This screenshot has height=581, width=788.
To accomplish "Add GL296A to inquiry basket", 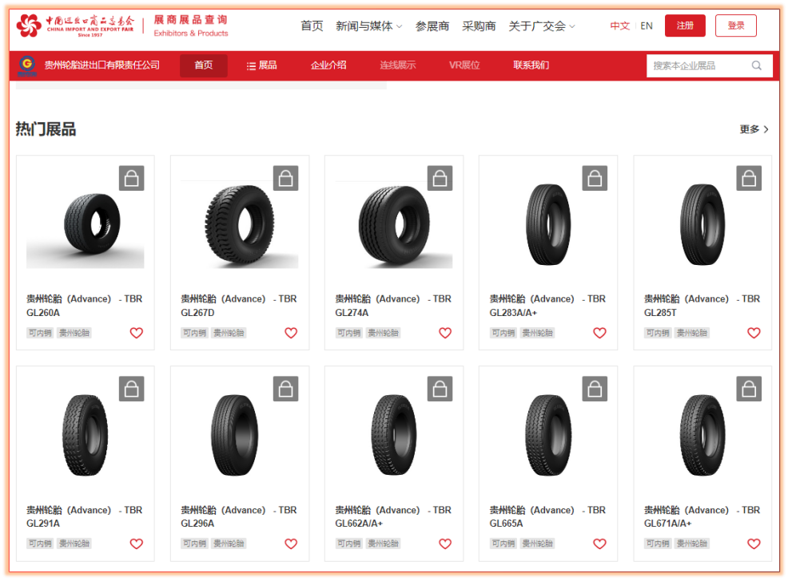I will coord(286,389).
